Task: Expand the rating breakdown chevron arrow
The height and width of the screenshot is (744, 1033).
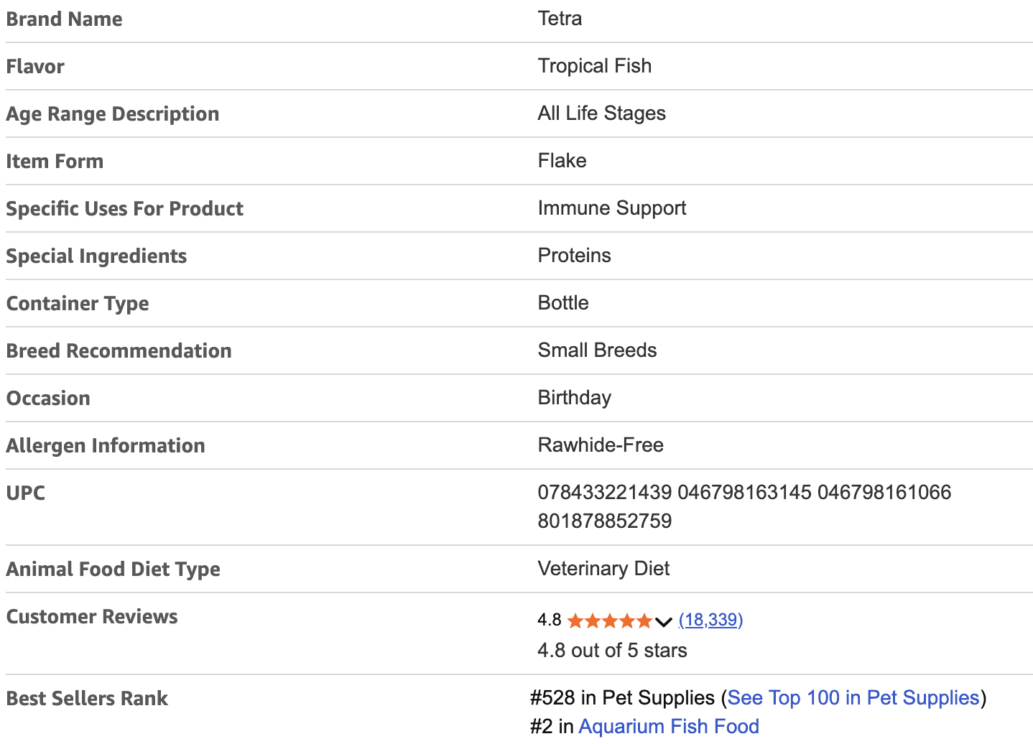Action: pyautogui.click(x=664, y=621)
